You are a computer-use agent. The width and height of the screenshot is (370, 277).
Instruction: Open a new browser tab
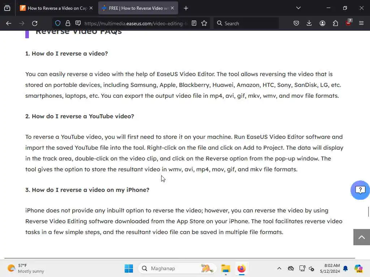click(x=186, y=8)
